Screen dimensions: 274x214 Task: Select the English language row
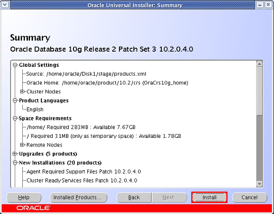click(35, 109)
